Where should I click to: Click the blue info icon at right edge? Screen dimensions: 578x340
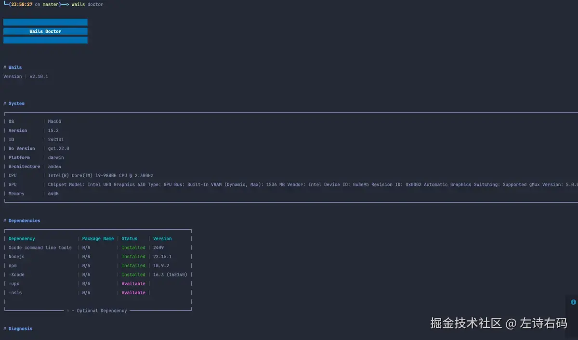573,302
